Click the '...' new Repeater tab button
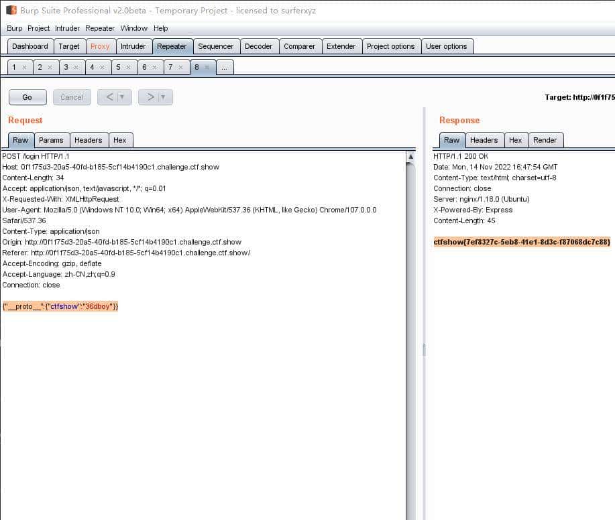The image size is (615, 520). point(225,68)
